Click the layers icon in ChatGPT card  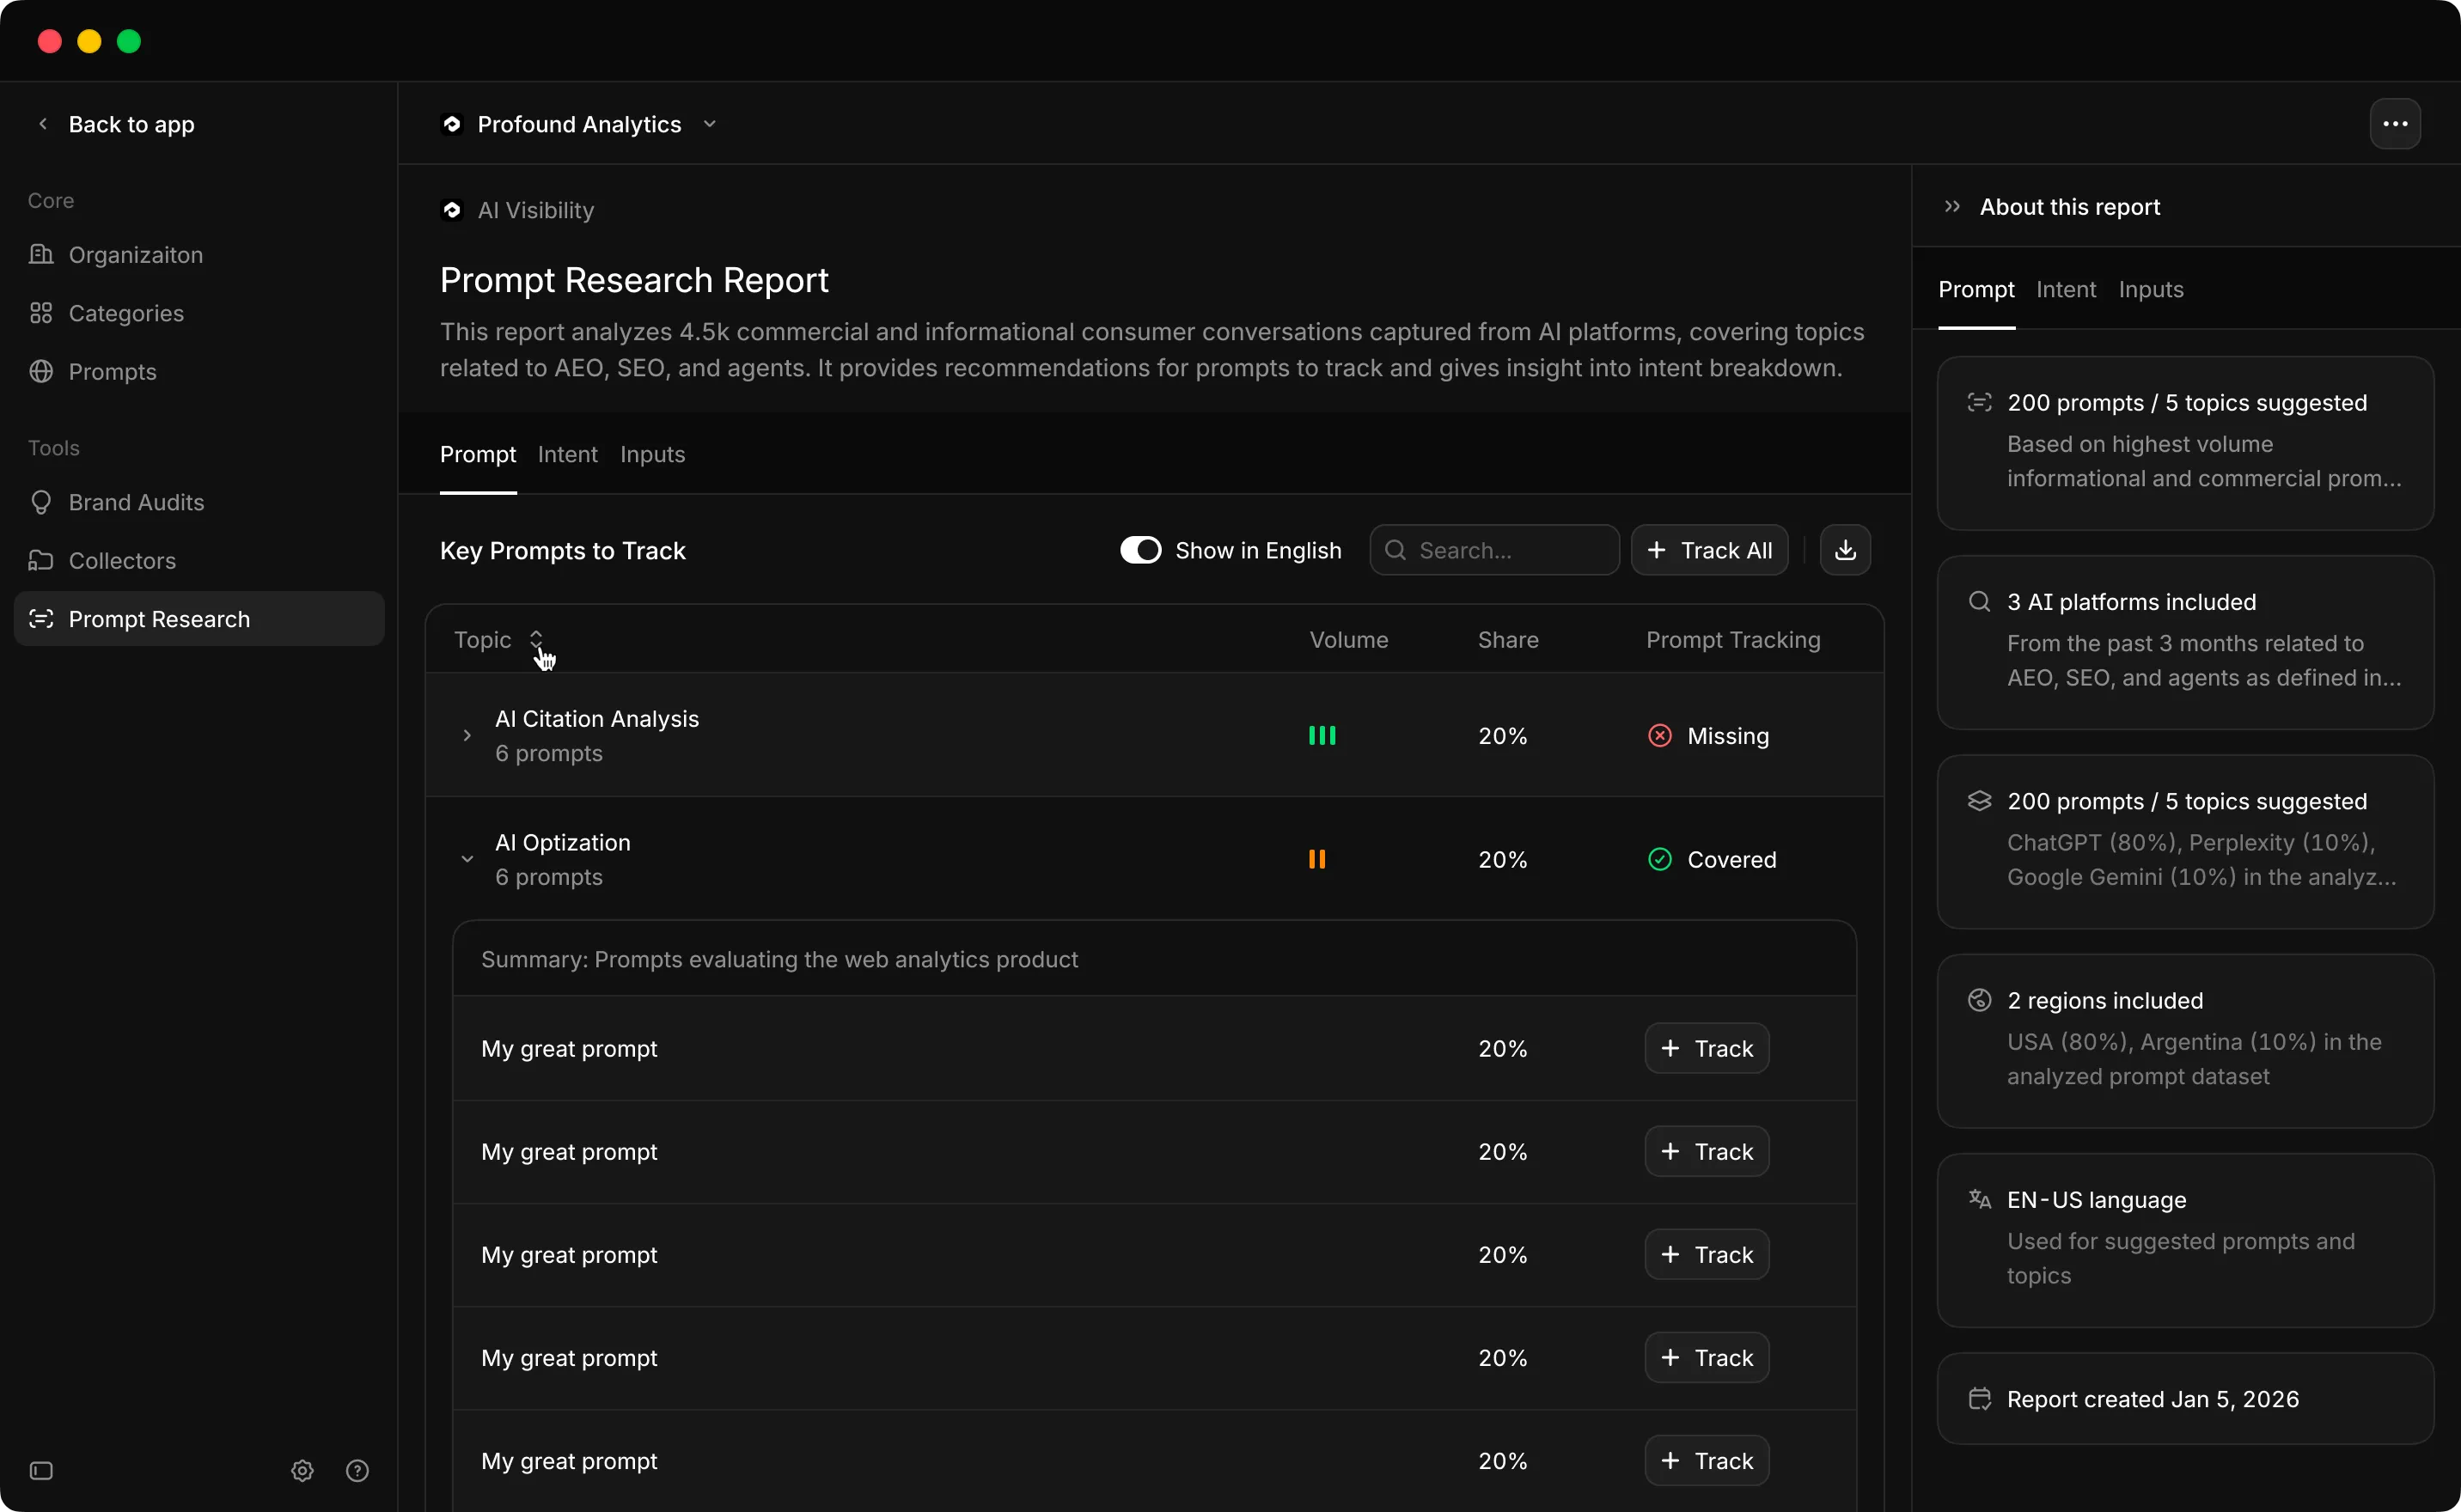coord(1979,801)
